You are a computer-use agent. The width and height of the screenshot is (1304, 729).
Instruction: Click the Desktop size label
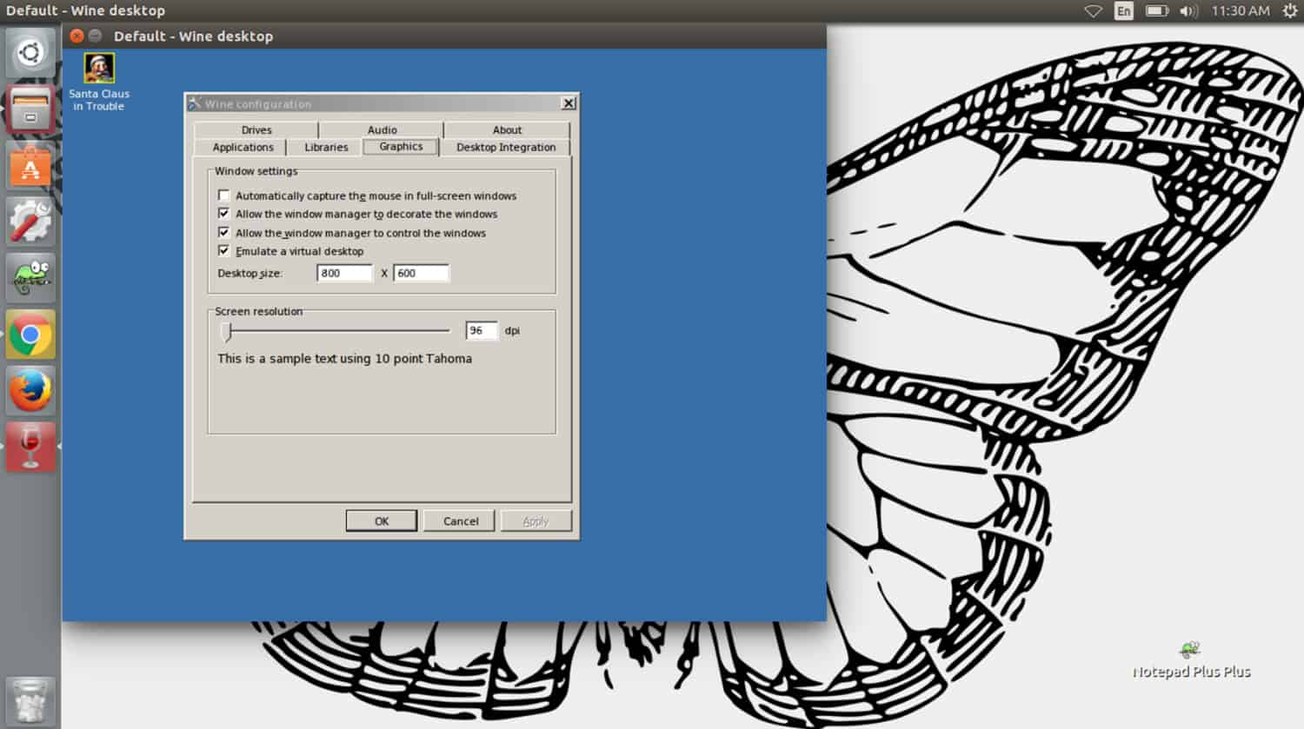pyautogui.click(x=249, y=273)
